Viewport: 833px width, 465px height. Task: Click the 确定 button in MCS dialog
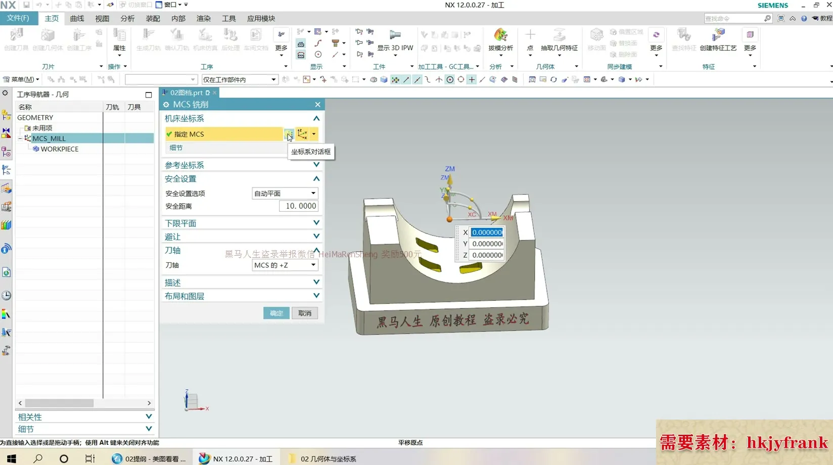coord(276,313)
